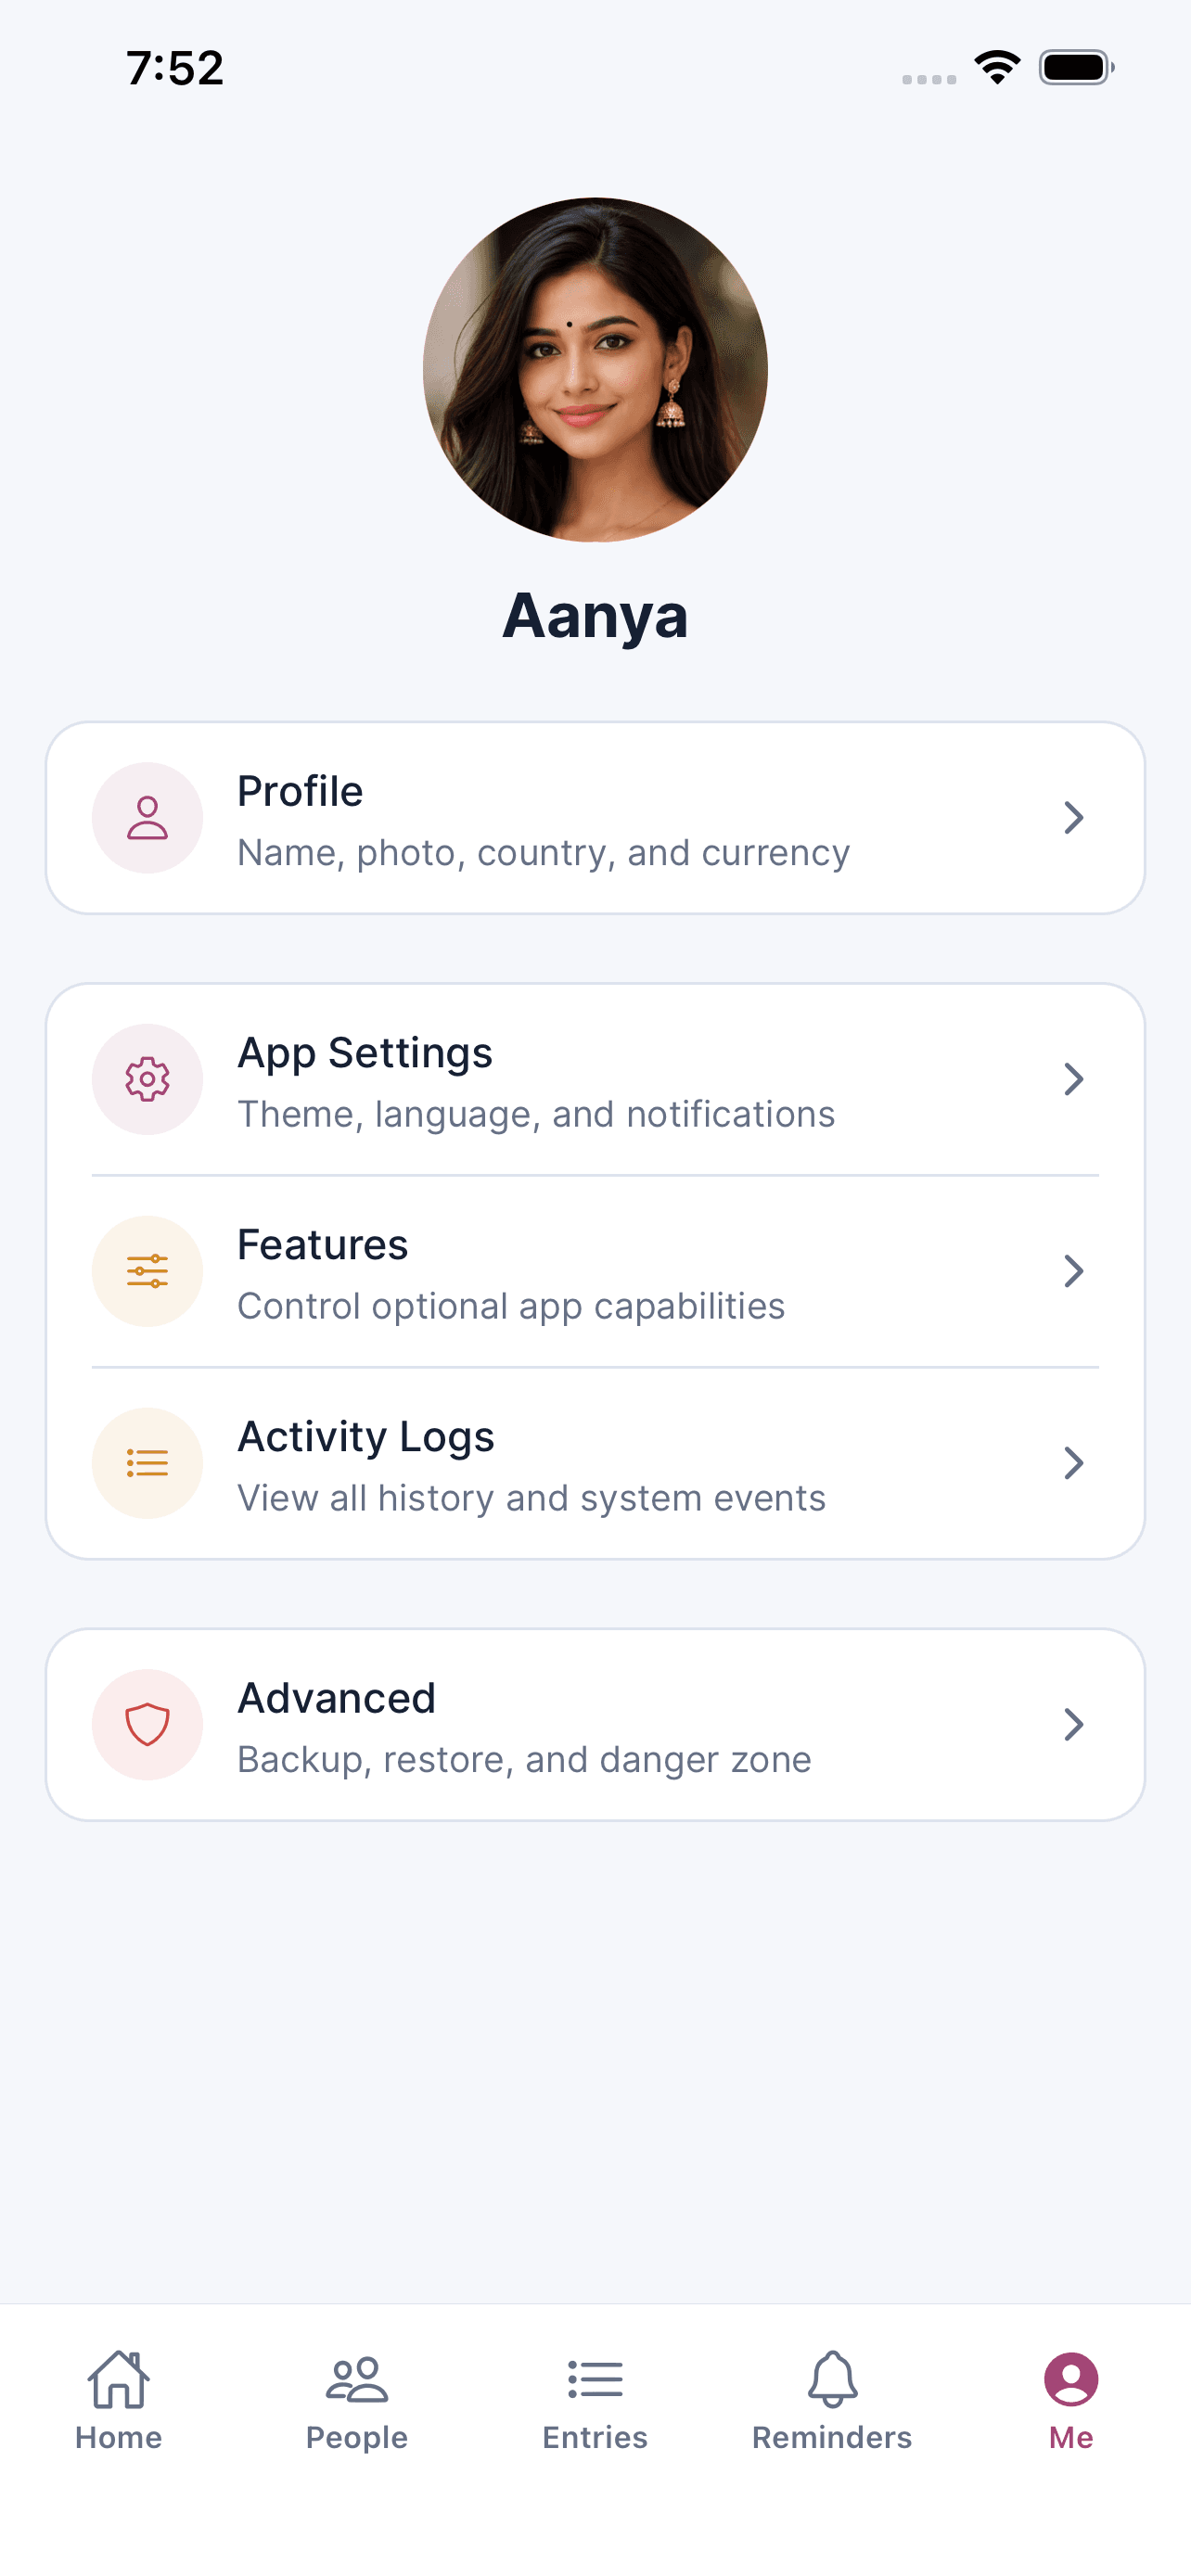Open Activity Logs via chevron arrow

tap(1073, 1463)
